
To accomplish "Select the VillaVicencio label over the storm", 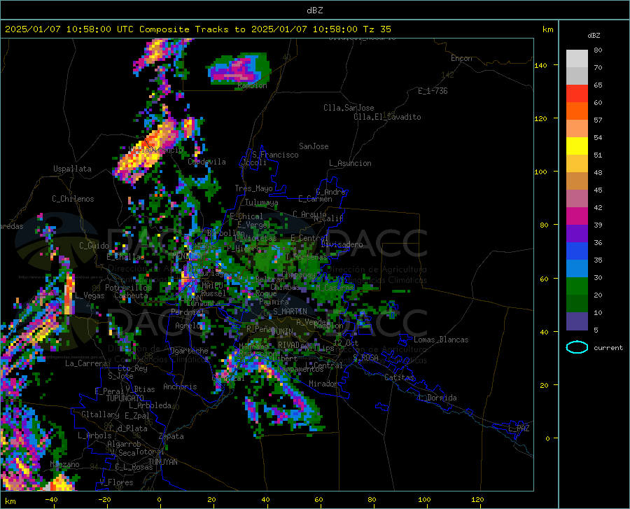I will (x=155, y=150).
